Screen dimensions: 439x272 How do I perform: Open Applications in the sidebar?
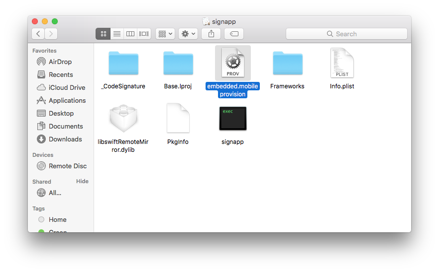[x=67, y=100]
